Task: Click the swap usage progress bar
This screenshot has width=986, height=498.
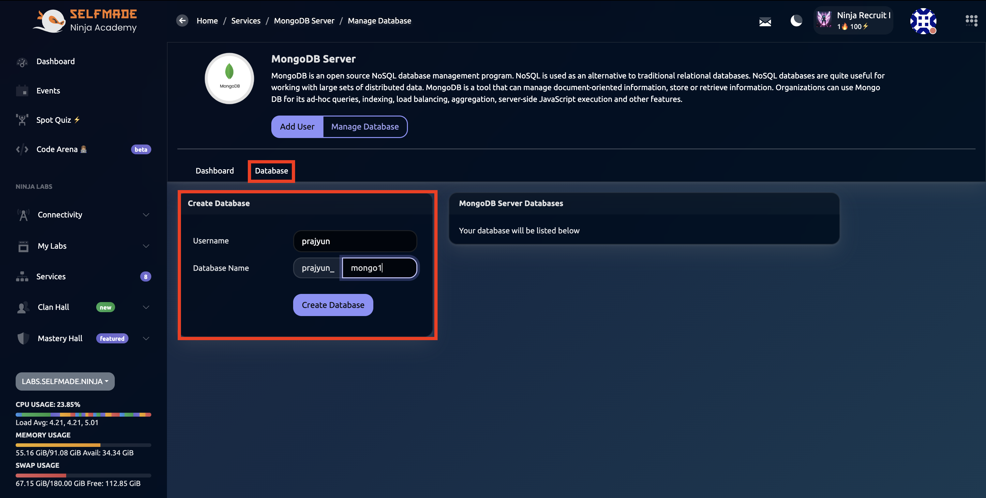Action: tap(83, 476)
